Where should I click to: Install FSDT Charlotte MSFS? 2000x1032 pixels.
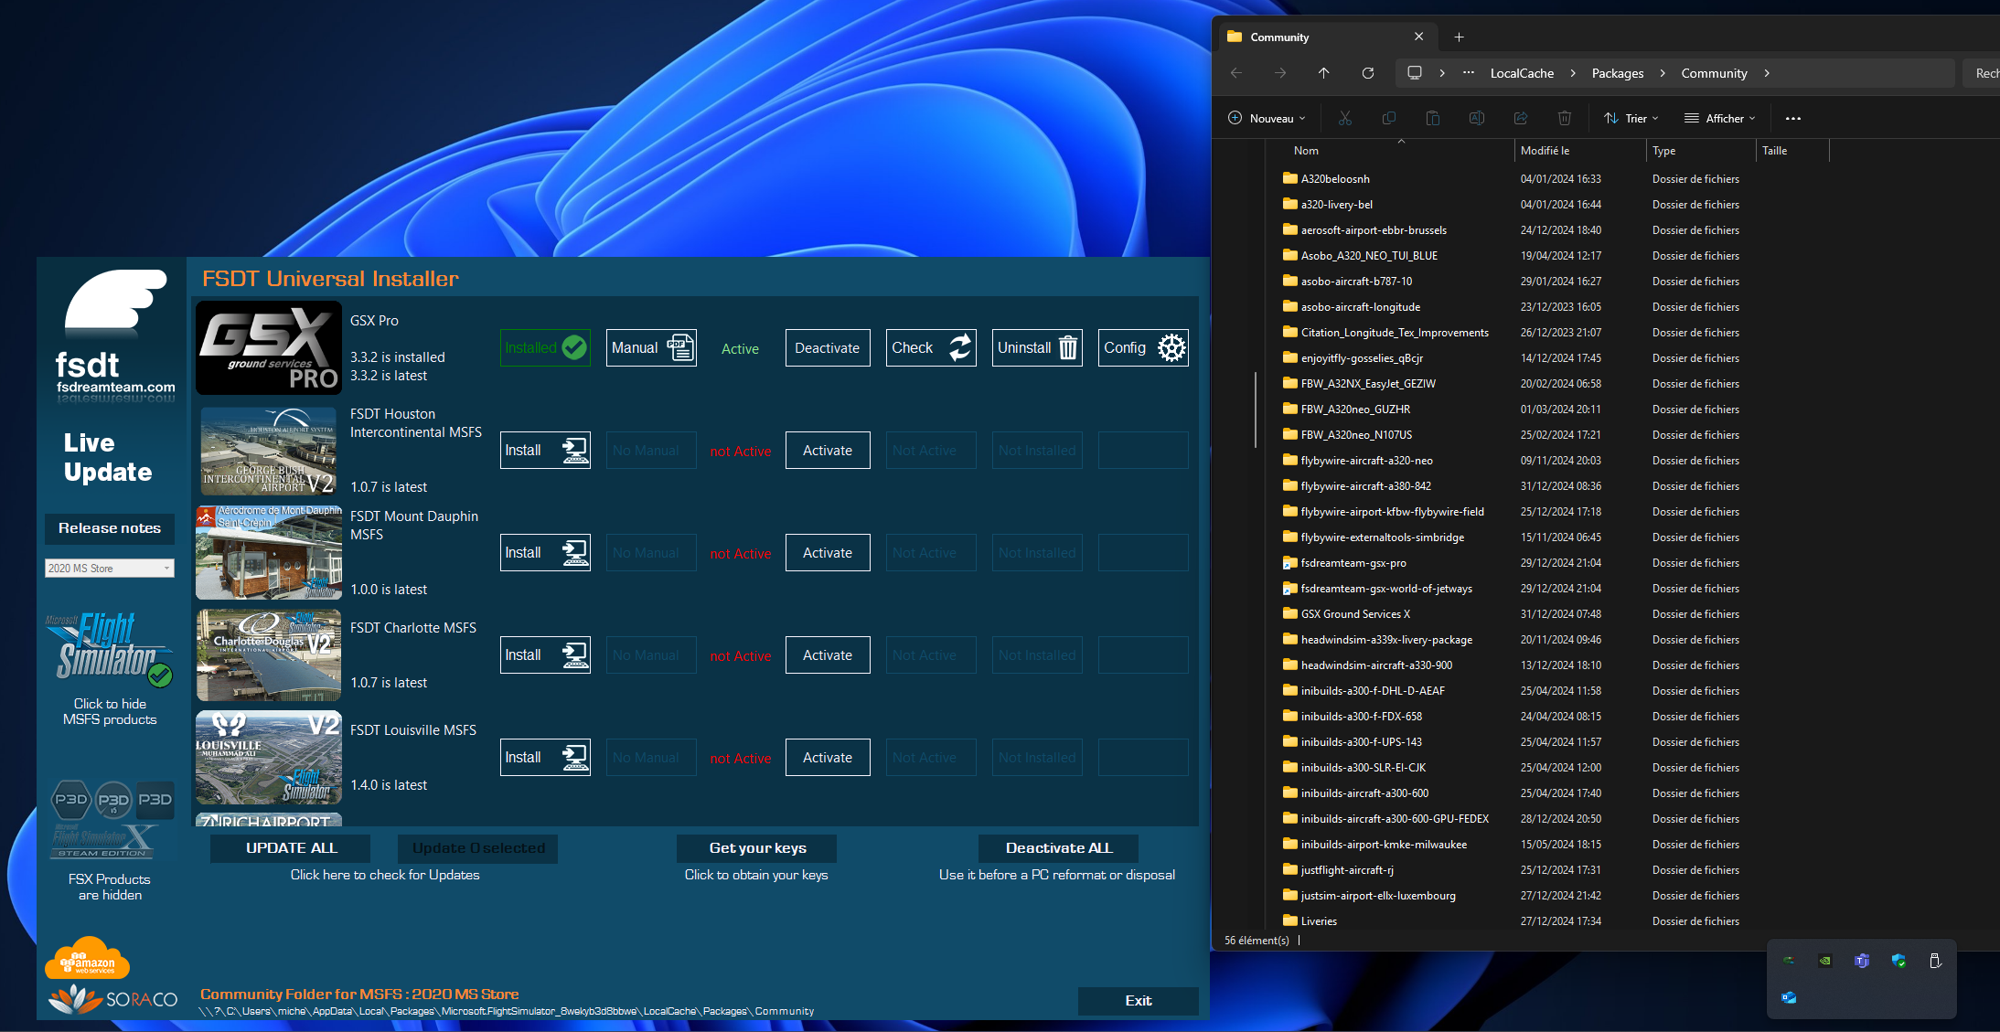[x=545, y=655]
